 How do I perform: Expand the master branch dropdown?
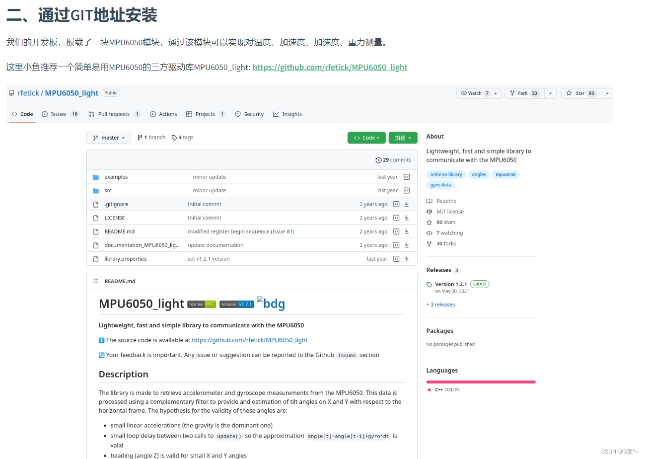(x=109, y=138)
